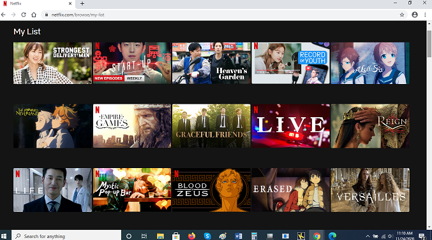Open the Chrome profile account icon
Viewport: 432px width, 240px height.
pyautogui.click(x=415, y=15)
